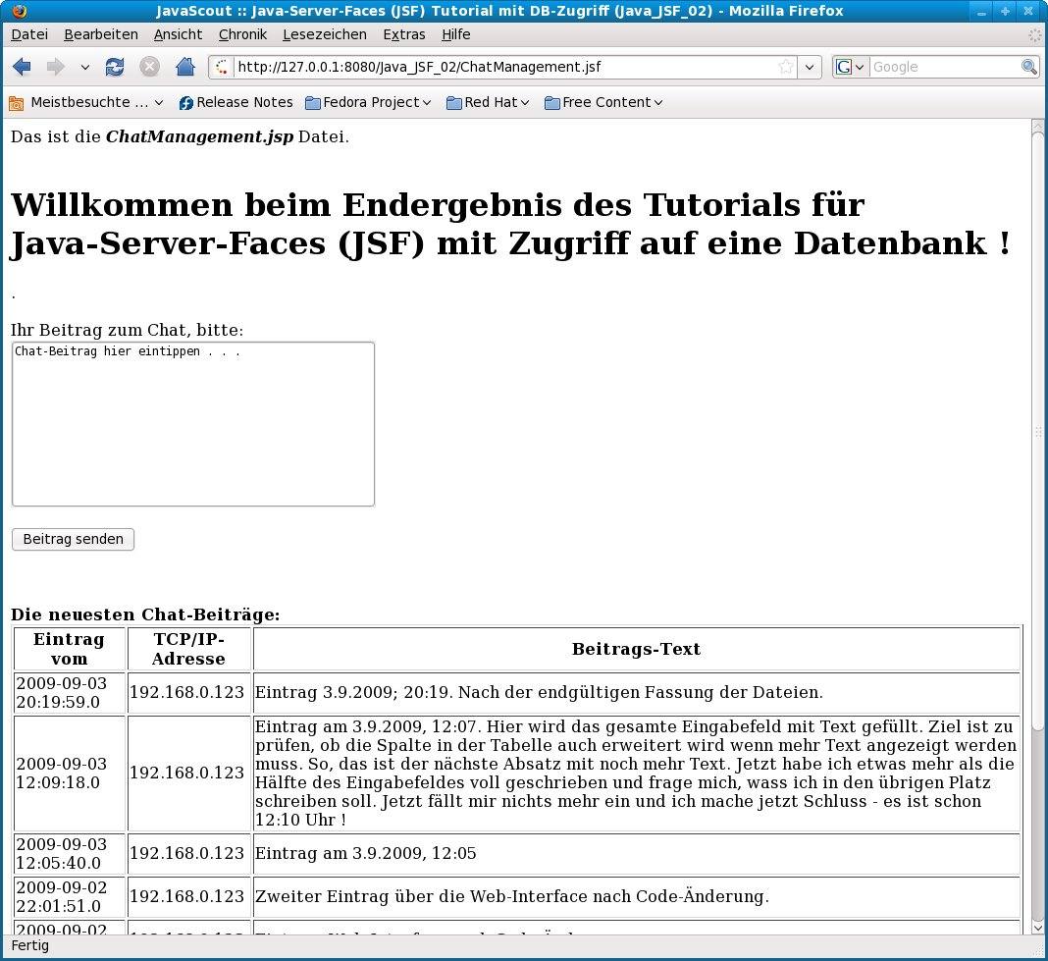
Task: Open the Meistbesuchte bookmarks button
Action: tap(86, 102)
